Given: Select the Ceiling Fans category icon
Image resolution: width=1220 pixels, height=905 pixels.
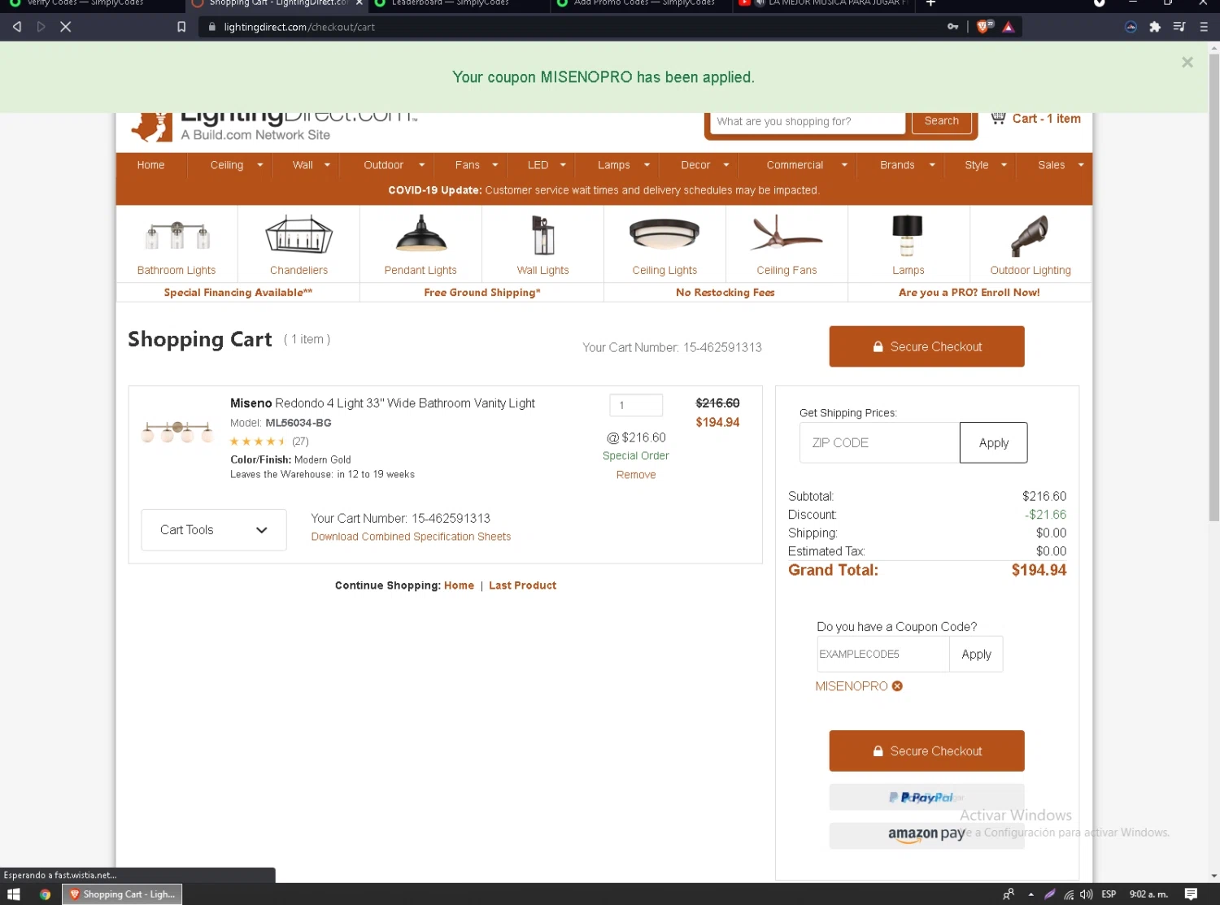Looking at the screenshot, I should point(786,233).
